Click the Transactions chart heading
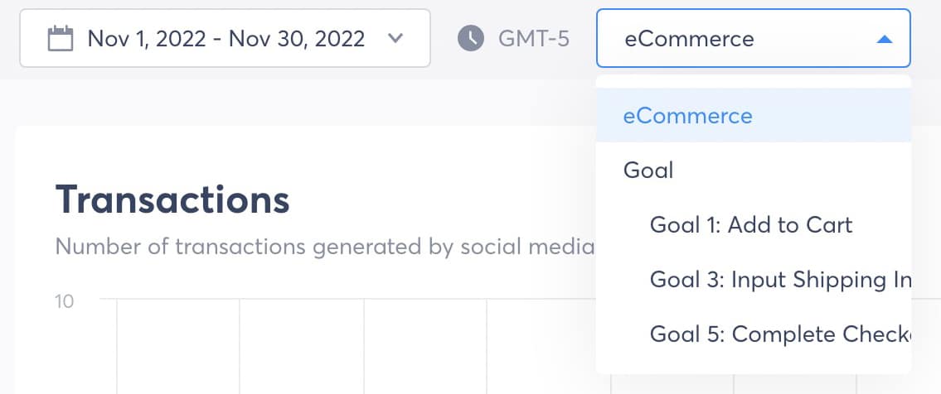The width and height of the screenshot is (941, 394). click(172, 199)
